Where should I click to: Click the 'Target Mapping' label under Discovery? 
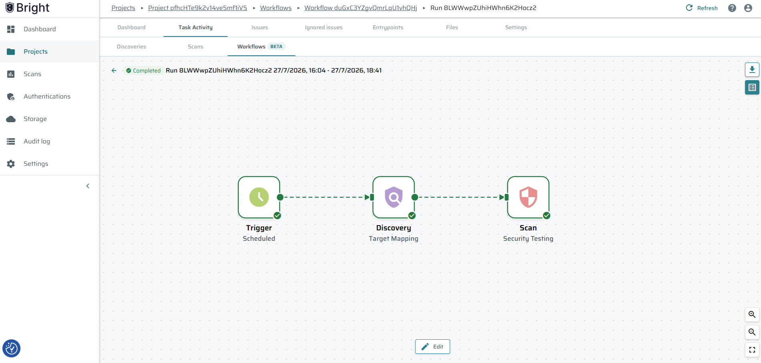(394, 239)
